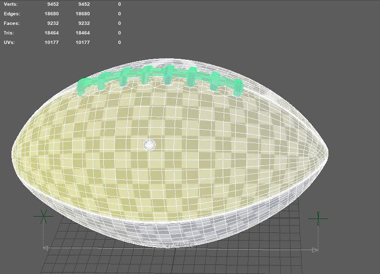Click the distance measurement value below the ball
Viewport: 380px width, 274px height.
pyautogui.click(x=180, y=245)
